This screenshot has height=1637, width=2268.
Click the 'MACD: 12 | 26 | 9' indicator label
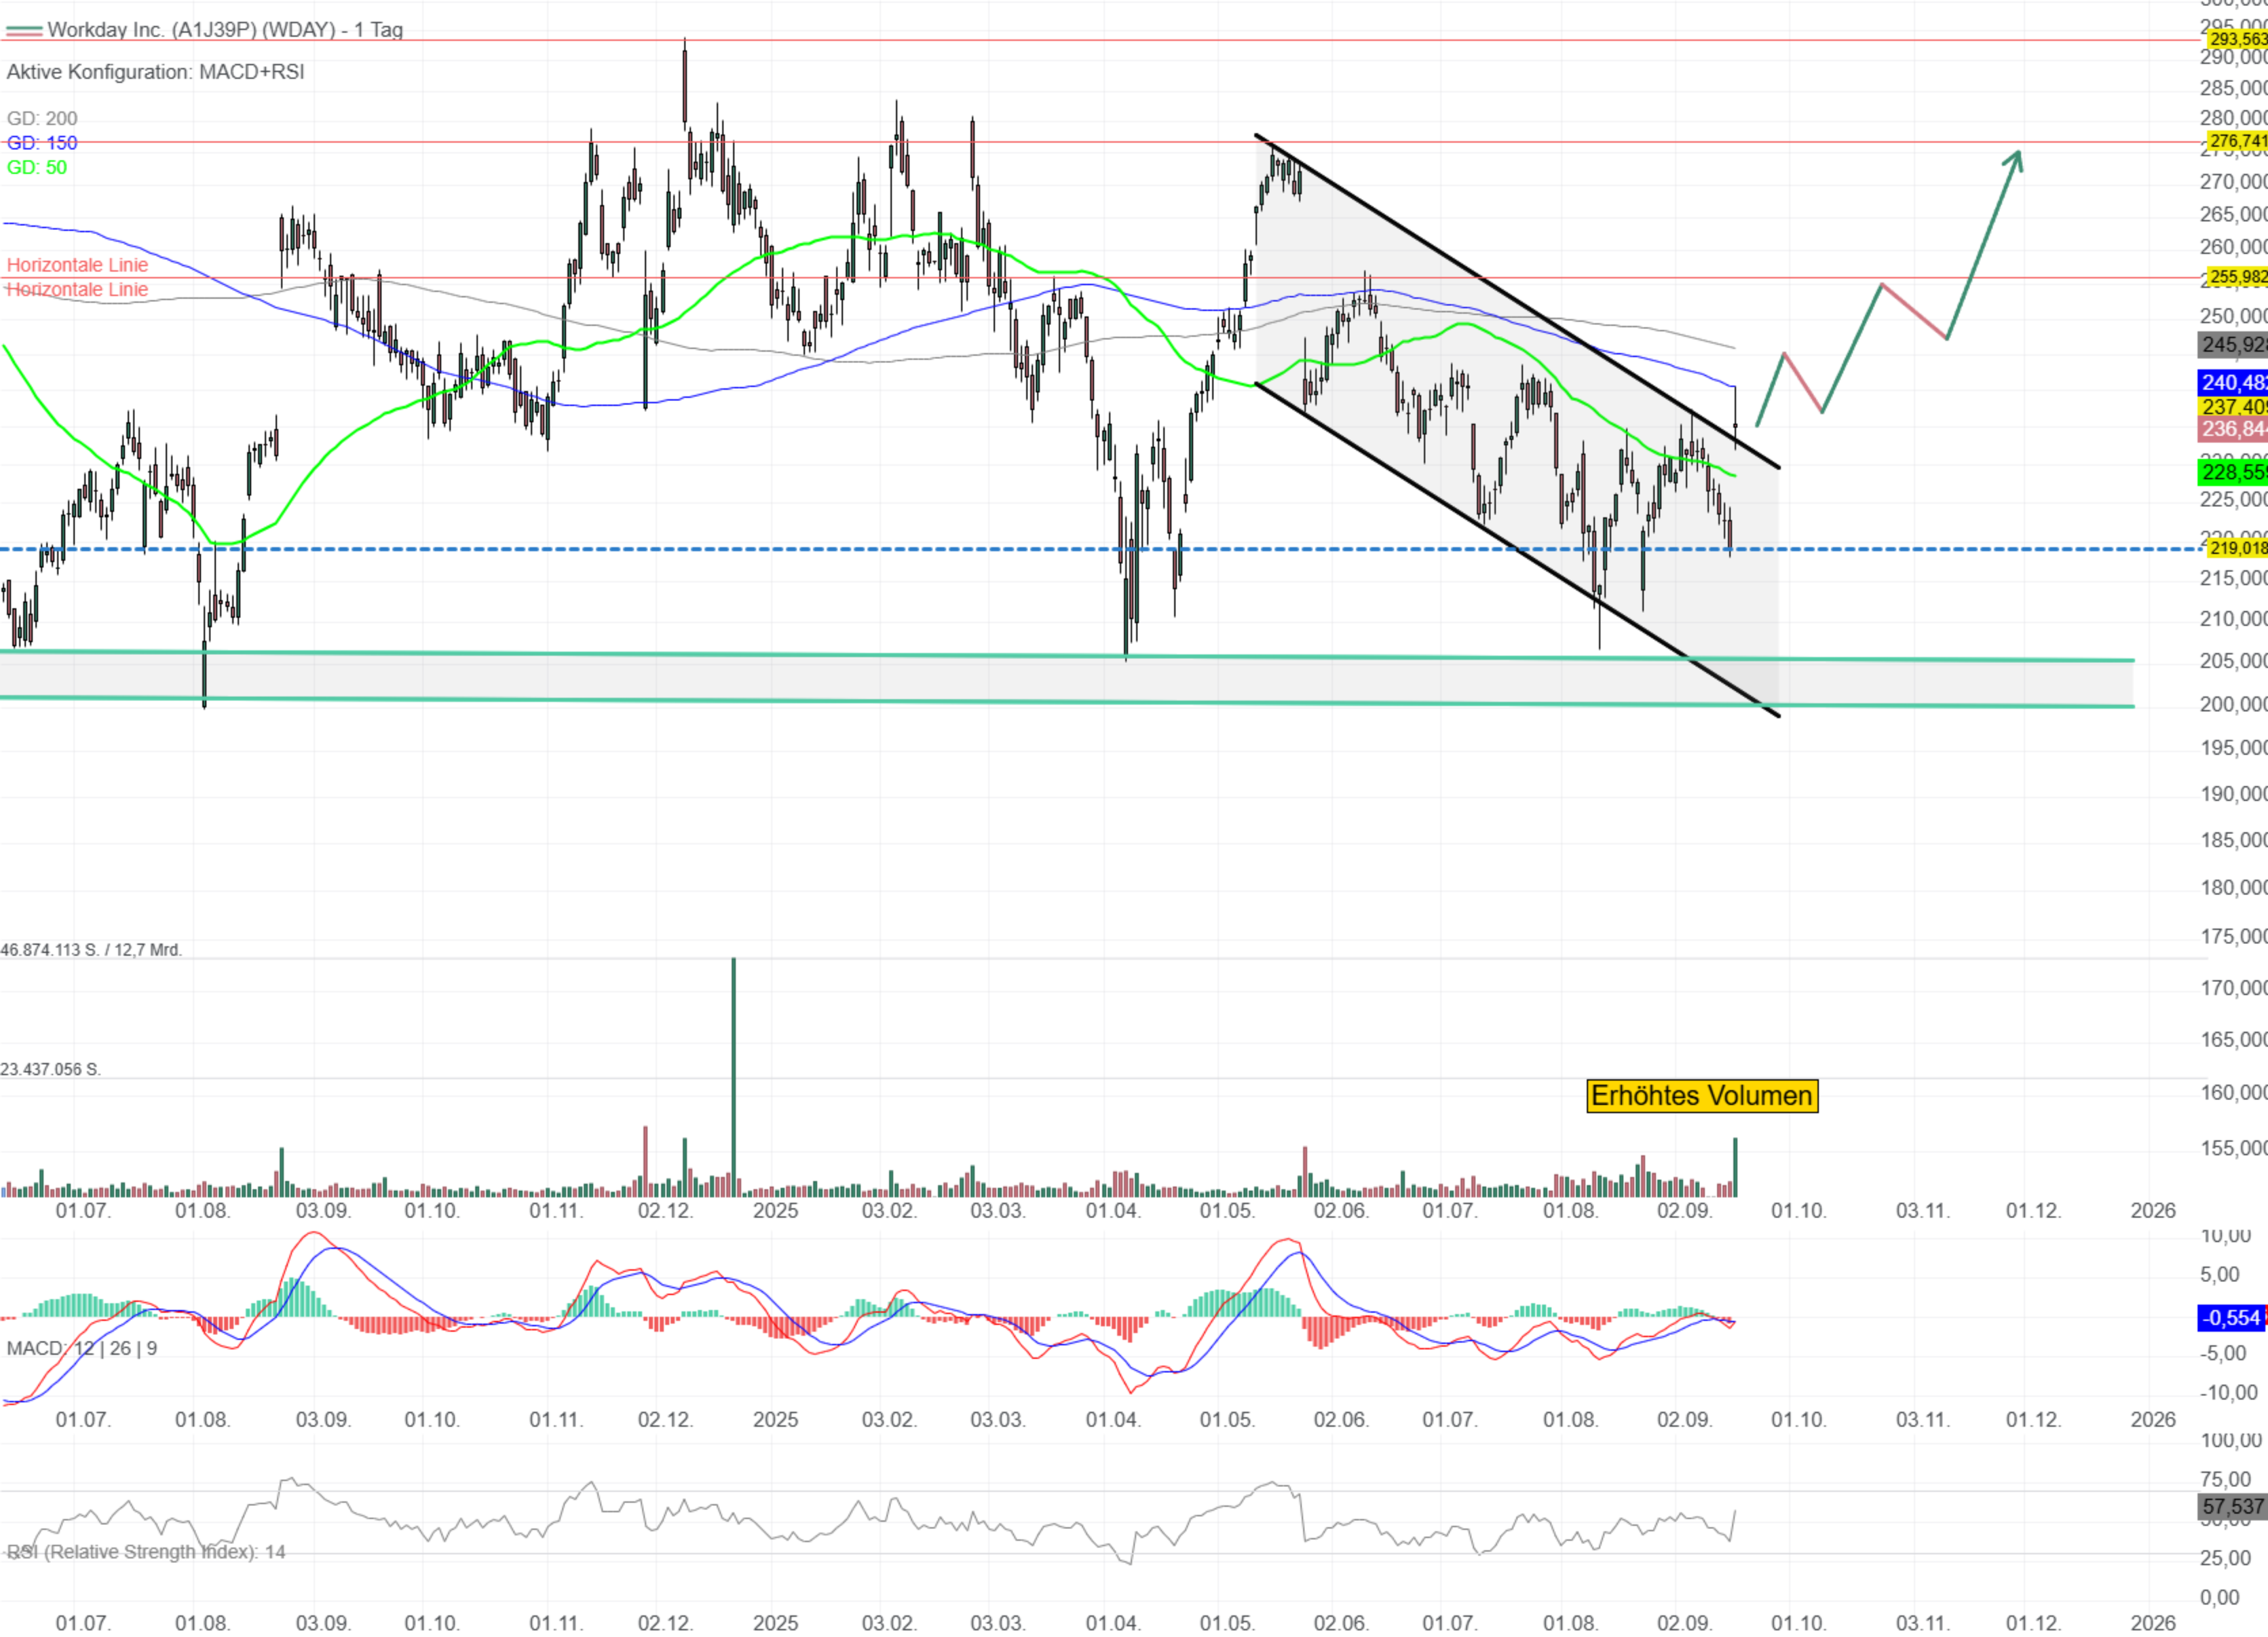[x=82, y=1348]
